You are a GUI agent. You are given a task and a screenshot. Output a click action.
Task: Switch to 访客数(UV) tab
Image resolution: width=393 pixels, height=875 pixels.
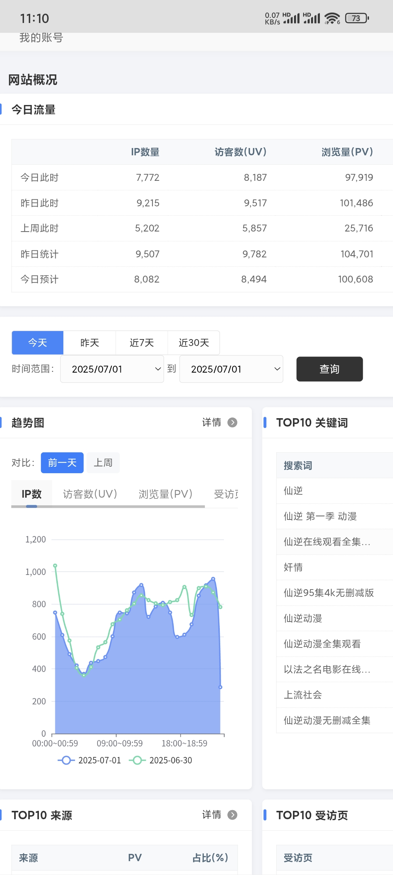[90, 494]
